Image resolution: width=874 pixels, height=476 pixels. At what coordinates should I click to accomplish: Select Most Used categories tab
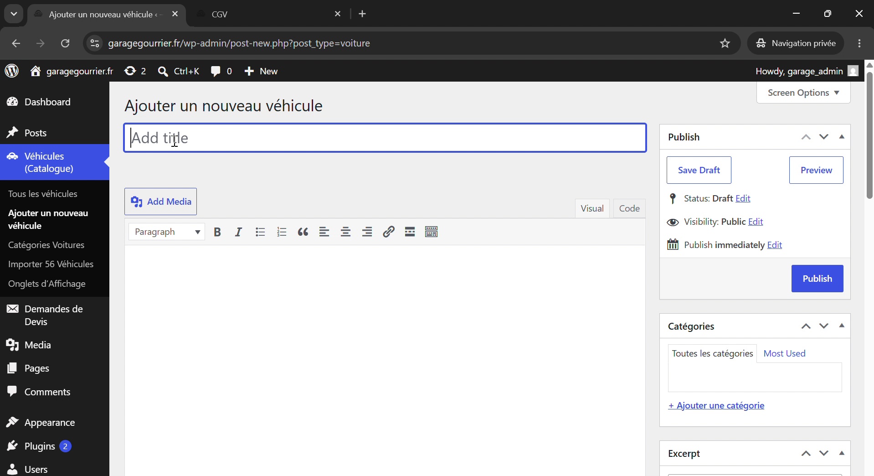tap(784, 354)
